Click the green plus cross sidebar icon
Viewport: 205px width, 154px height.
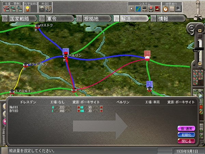[201, 136]
